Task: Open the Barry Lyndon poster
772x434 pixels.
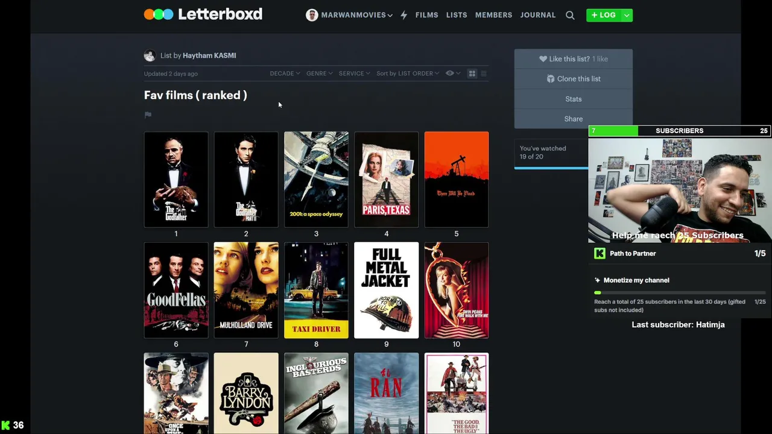Action: point(246,394)
